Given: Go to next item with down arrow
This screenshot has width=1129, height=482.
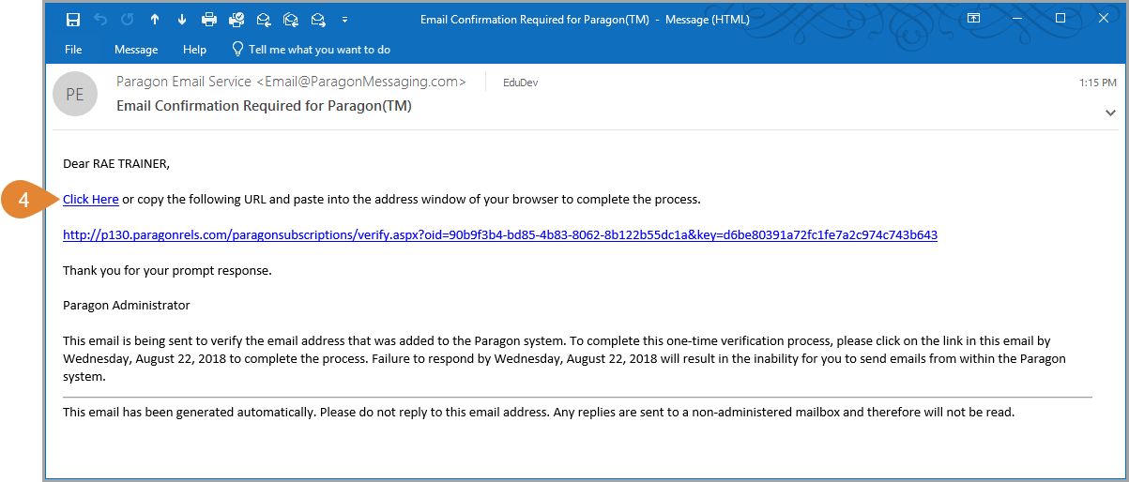Looking at the screenshot, I should 181,19.
